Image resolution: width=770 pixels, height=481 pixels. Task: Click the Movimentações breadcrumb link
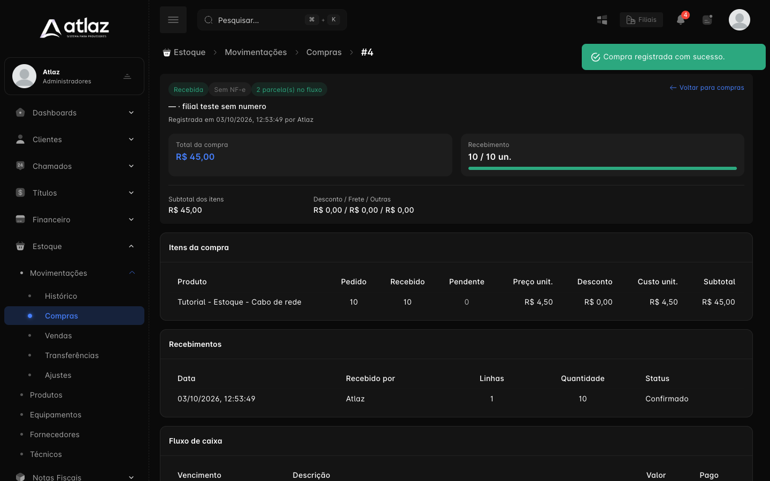256,52
